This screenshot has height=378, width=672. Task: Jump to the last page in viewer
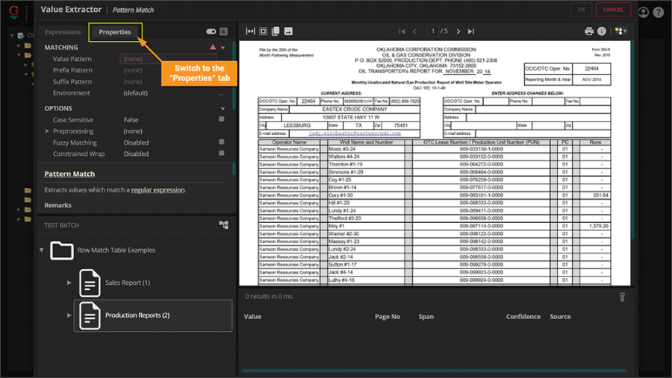471,31
